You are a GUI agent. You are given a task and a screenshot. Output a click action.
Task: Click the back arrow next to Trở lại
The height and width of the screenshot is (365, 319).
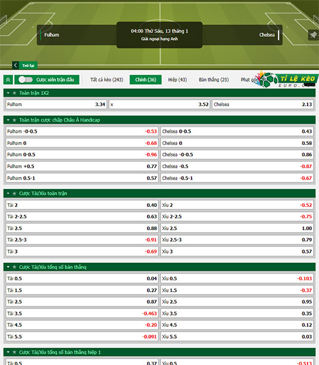pos(15,65)
